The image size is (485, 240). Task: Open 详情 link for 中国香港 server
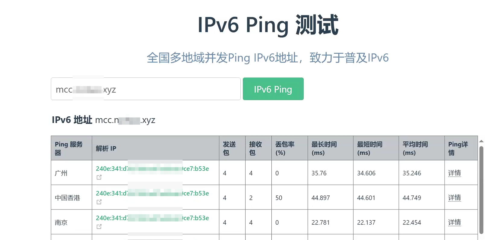(x=455, y=198)
